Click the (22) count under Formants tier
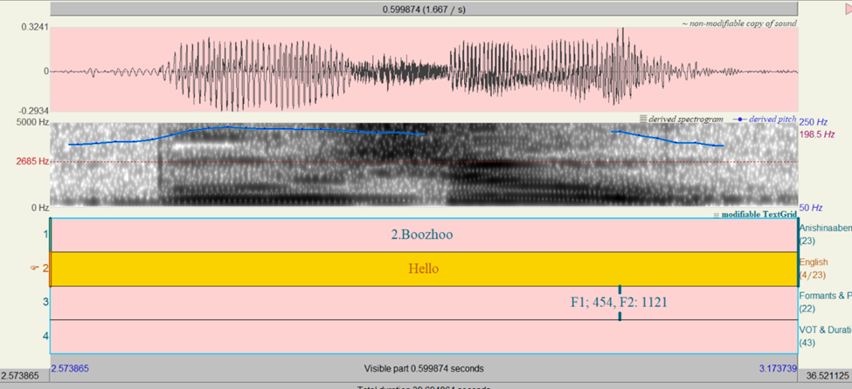The width and height of the screenshot is (852, 389). [x=807, y=309]
